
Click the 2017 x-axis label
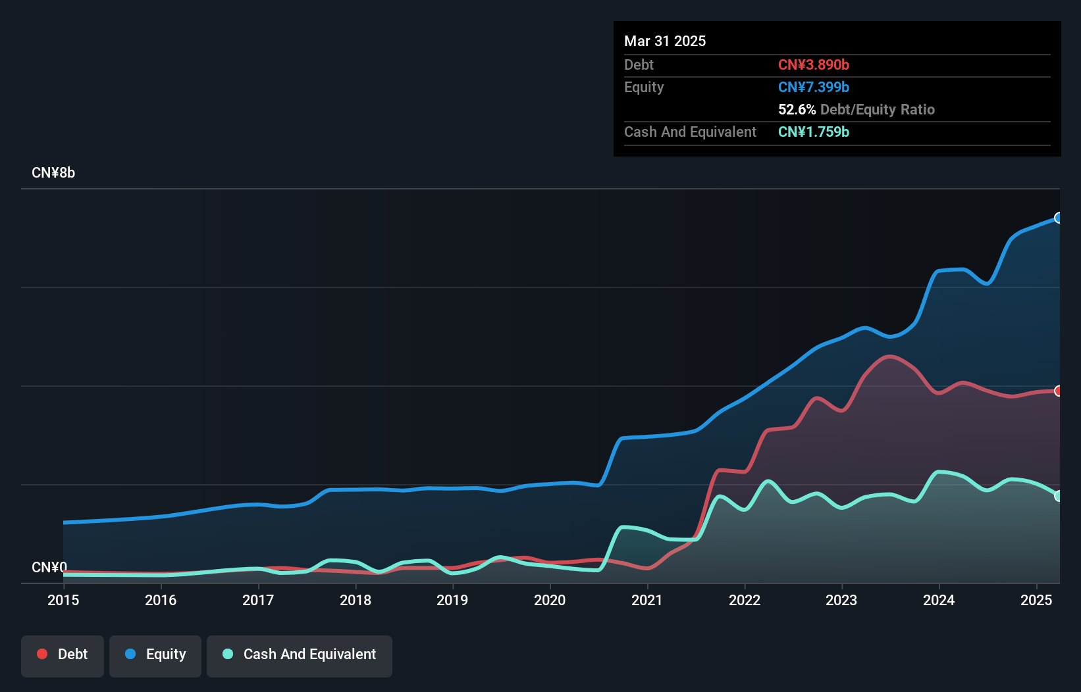coord(258,600)
